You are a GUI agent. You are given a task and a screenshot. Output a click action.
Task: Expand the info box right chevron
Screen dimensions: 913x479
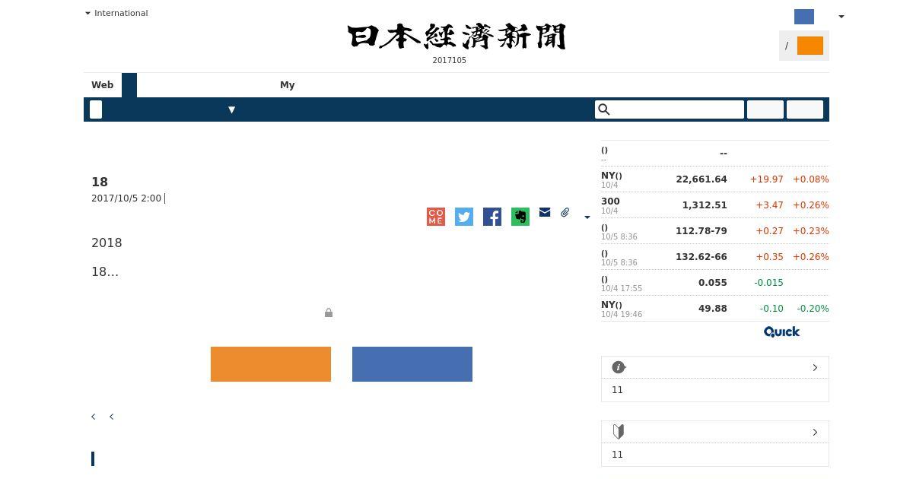815,367
